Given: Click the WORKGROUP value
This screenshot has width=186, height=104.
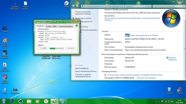Looking at the screenshot, I should point(130,67).
